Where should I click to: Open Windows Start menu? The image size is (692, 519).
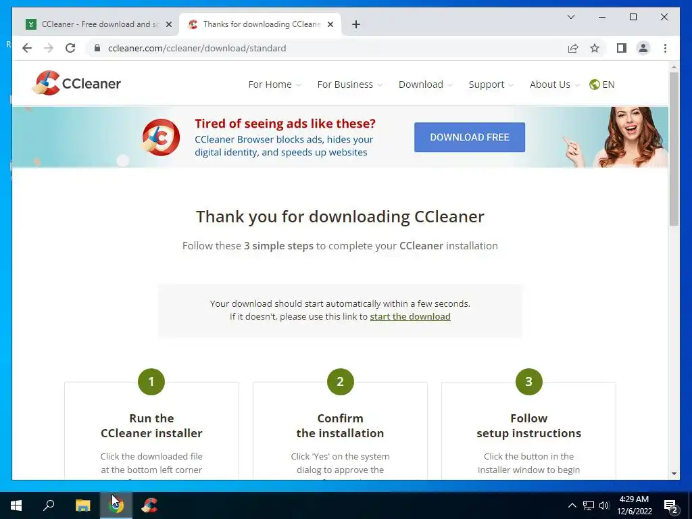click(16, 505)
